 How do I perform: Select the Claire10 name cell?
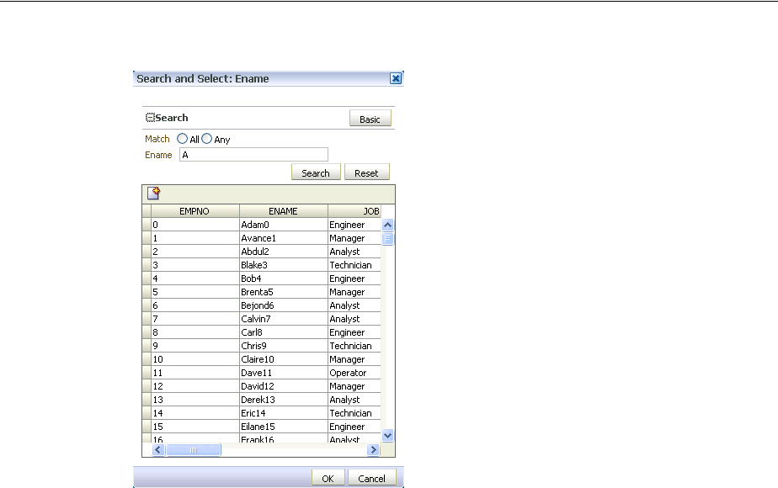point(283,359)
